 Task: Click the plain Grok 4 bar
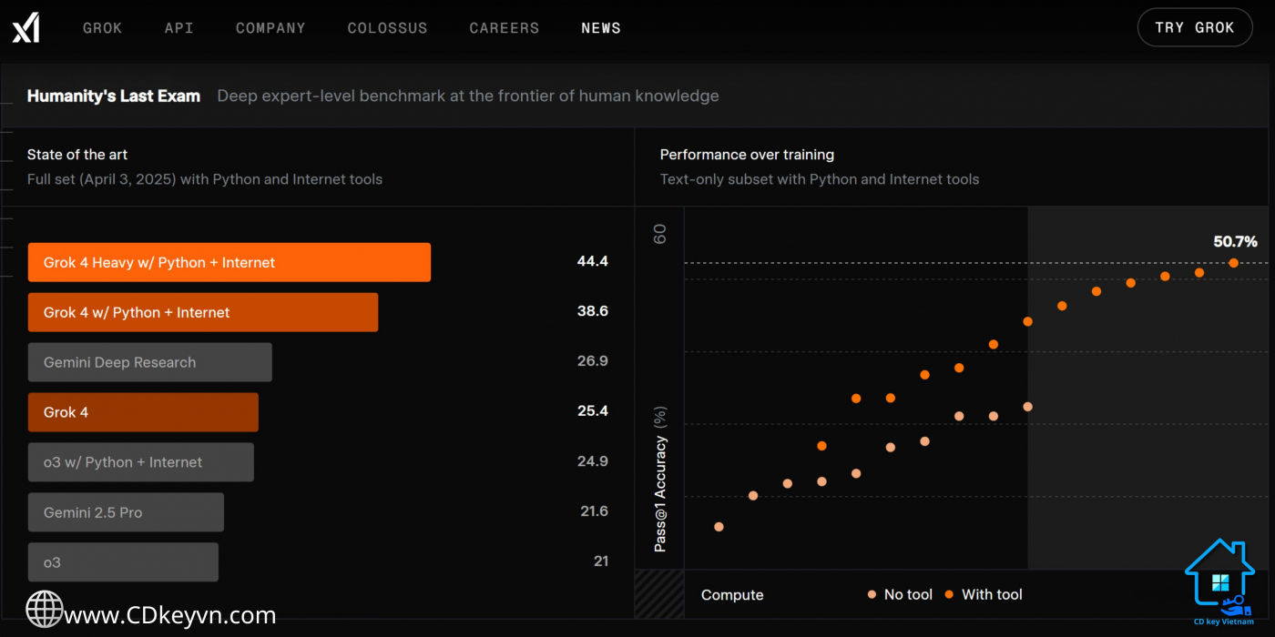[143, 412]
